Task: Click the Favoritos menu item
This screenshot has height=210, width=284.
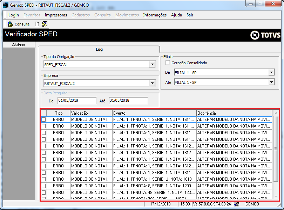Action: (x=32, y=15)
